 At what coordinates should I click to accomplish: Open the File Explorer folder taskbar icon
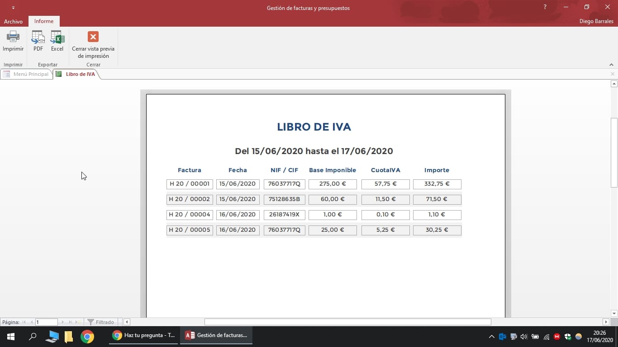tap(69, 337)
